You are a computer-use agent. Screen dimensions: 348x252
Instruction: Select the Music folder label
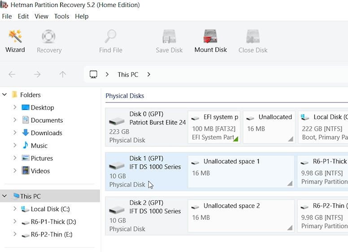(x=39, y=145)
